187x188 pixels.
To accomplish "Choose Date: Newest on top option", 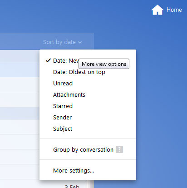I will coord(88,61).
